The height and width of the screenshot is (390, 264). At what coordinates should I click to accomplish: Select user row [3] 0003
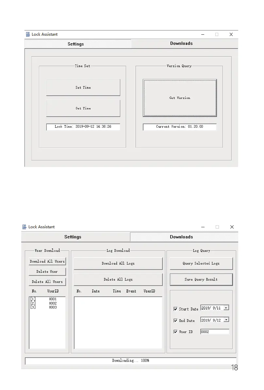tap(47, 307)
